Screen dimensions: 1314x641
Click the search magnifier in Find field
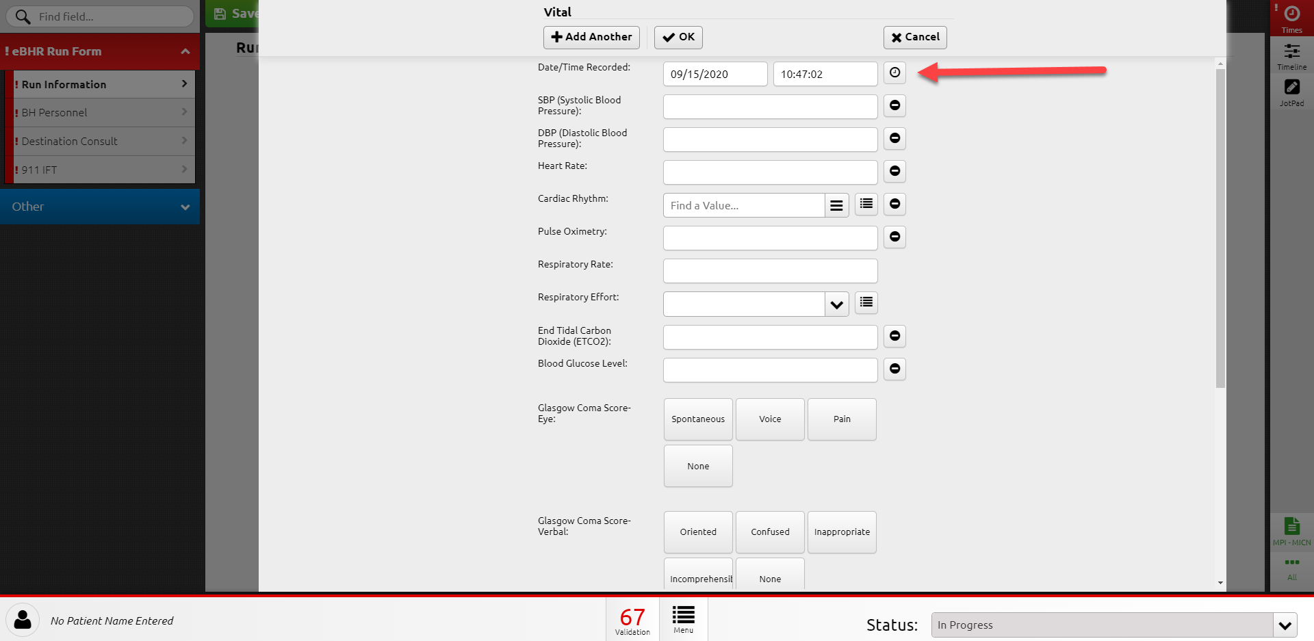pyautogui.click(x=23, y=16)
